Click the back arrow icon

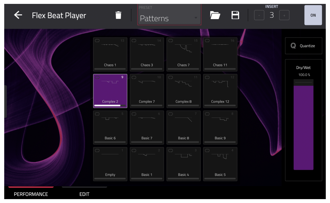point(18,15)
